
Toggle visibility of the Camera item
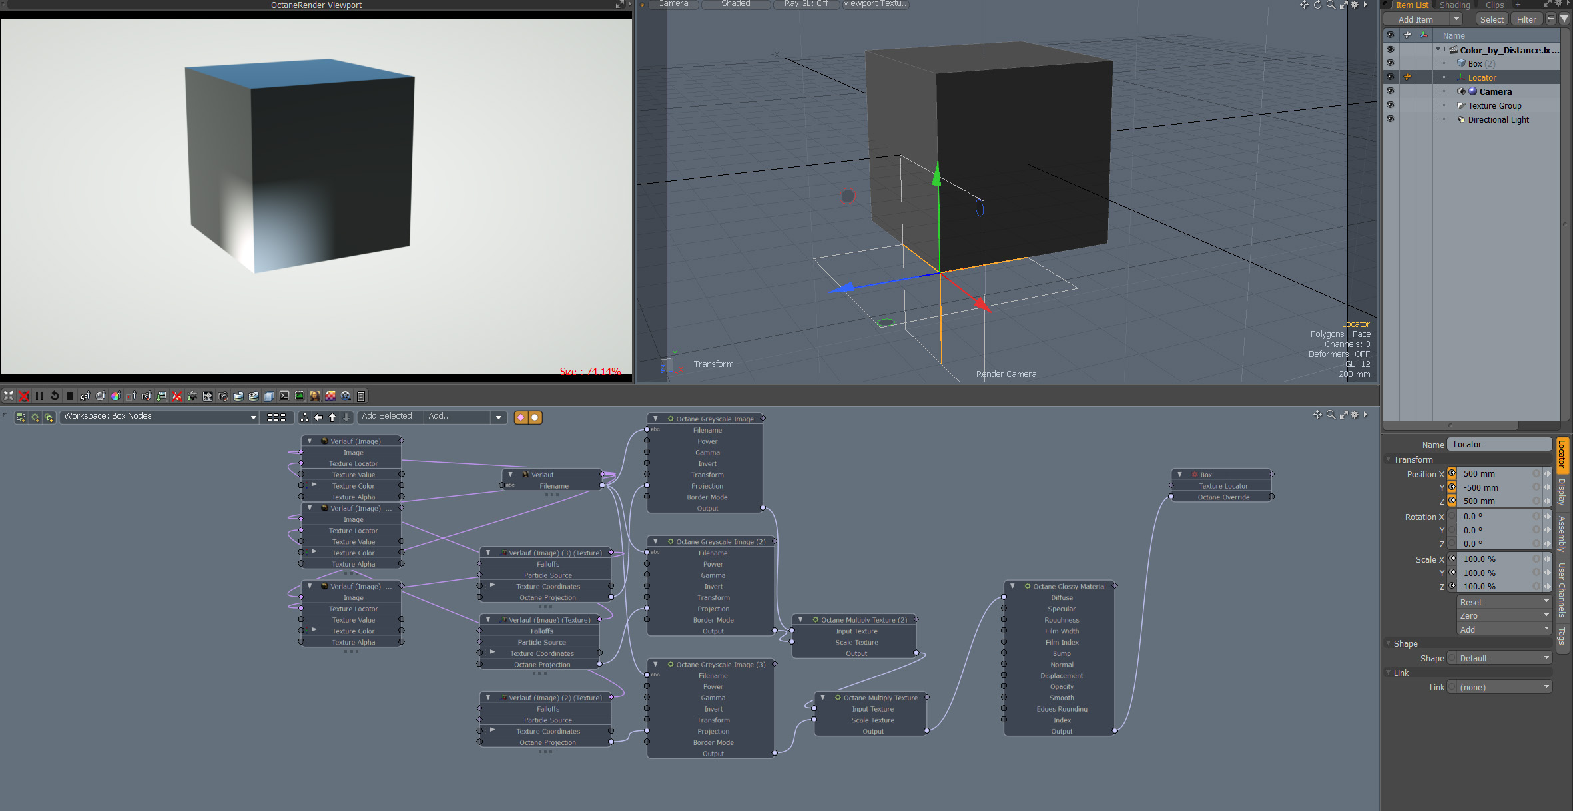1390,91
